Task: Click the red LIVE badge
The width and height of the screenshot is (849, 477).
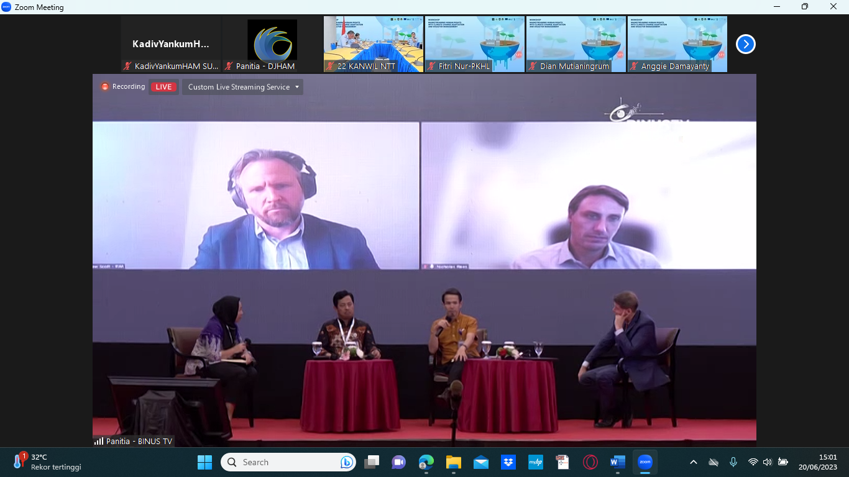Action: click(x=163, y=87)
